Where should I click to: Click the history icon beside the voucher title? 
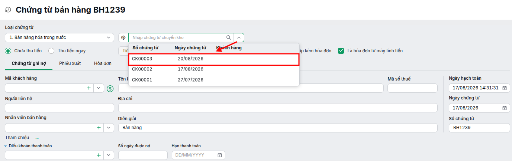tap(8, 10)
